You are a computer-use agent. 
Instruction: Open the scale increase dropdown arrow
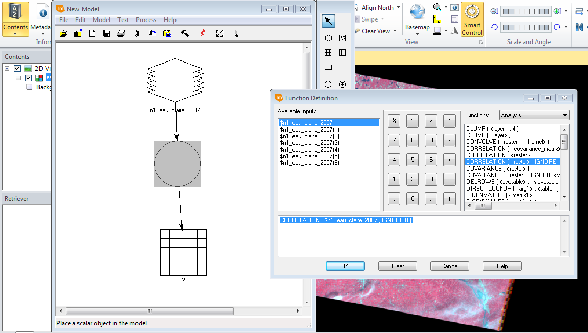(x=566, y=11)
